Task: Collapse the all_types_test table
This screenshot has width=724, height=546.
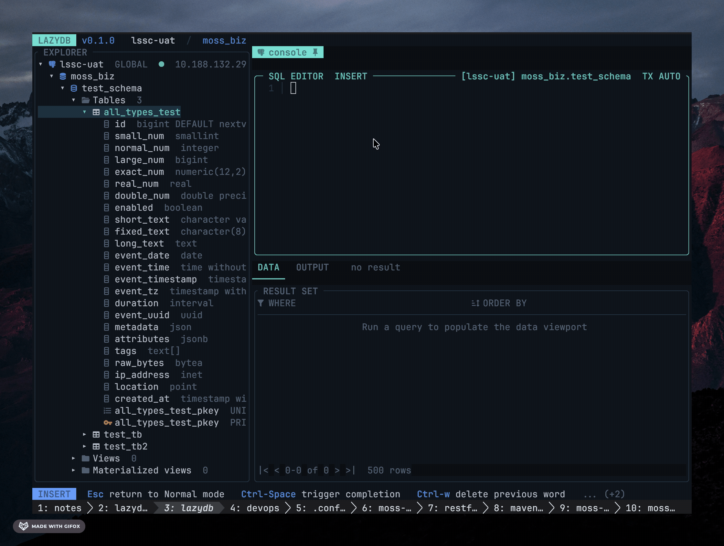Action: (84, 112)
